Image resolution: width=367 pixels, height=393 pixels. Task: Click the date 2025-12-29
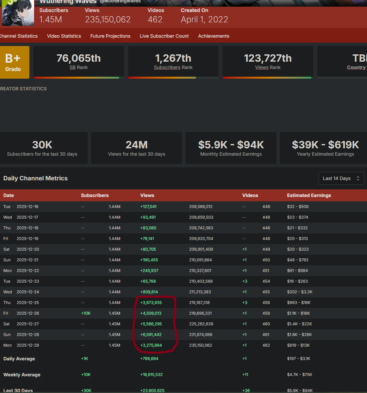28,345
